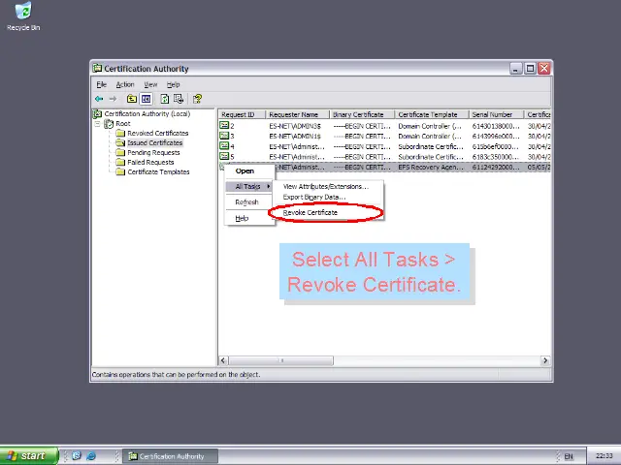Select the Certificate Templates folder
Viewport: 621px width, 465px height.
[158, 172]
